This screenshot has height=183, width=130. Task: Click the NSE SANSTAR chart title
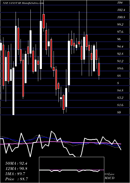tap(23, 3)
